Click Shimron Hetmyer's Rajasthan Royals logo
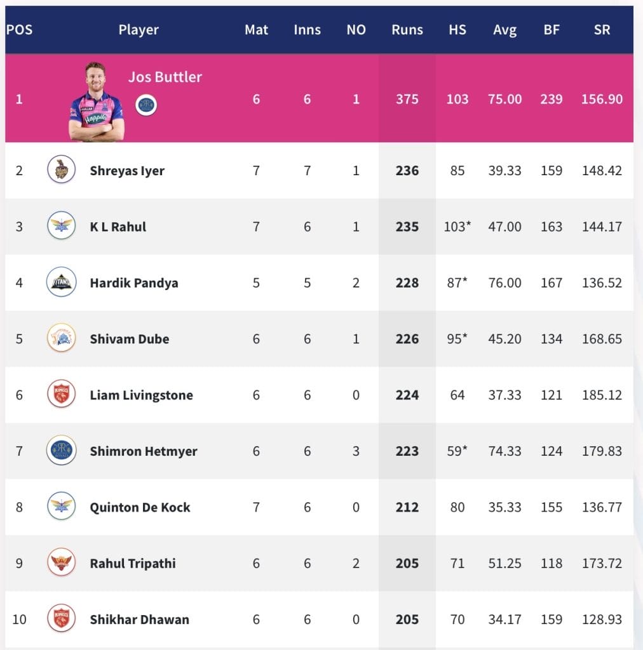This screenshot has width=643, height=650. coord(61,451)
